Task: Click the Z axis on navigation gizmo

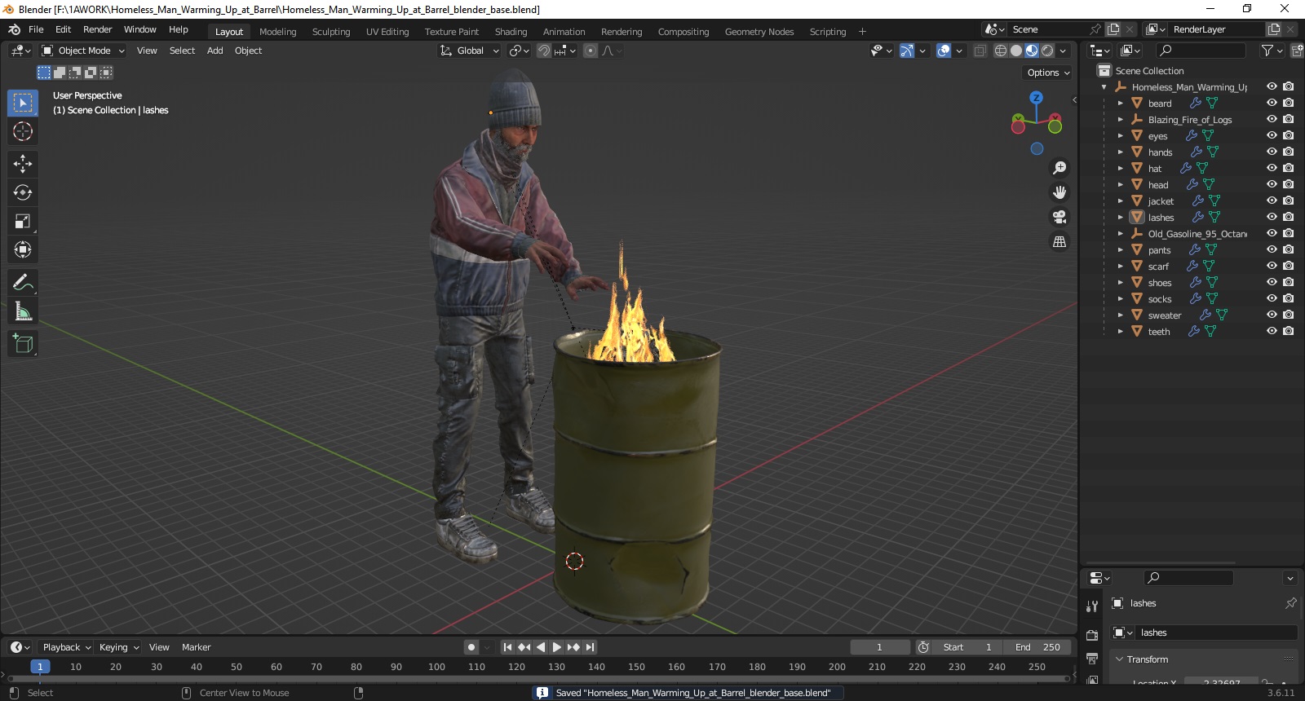Action: [x=1036, y=98]
